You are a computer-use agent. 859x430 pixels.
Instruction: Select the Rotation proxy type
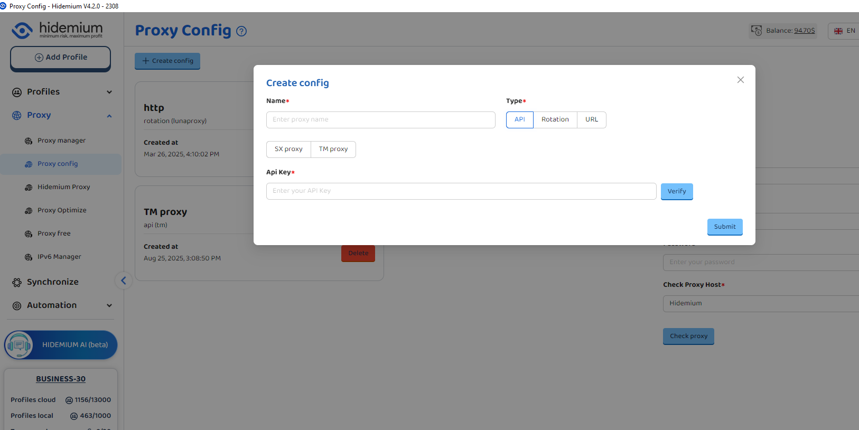(555, 120)
